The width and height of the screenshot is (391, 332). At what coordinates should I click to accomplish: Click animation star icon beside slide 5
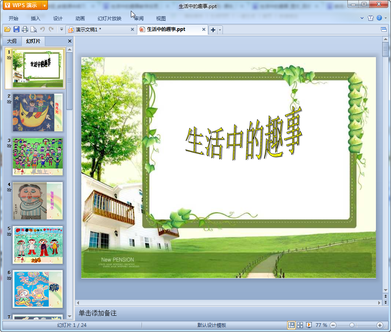coord(9,234)
